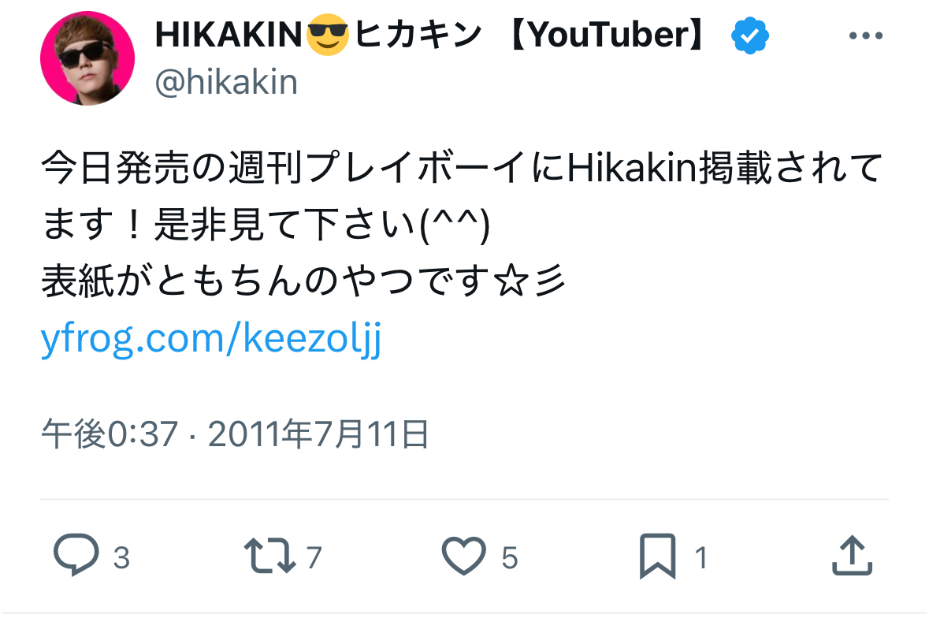Click the tweet's first line about 週刊プレイボーイ

461,169
